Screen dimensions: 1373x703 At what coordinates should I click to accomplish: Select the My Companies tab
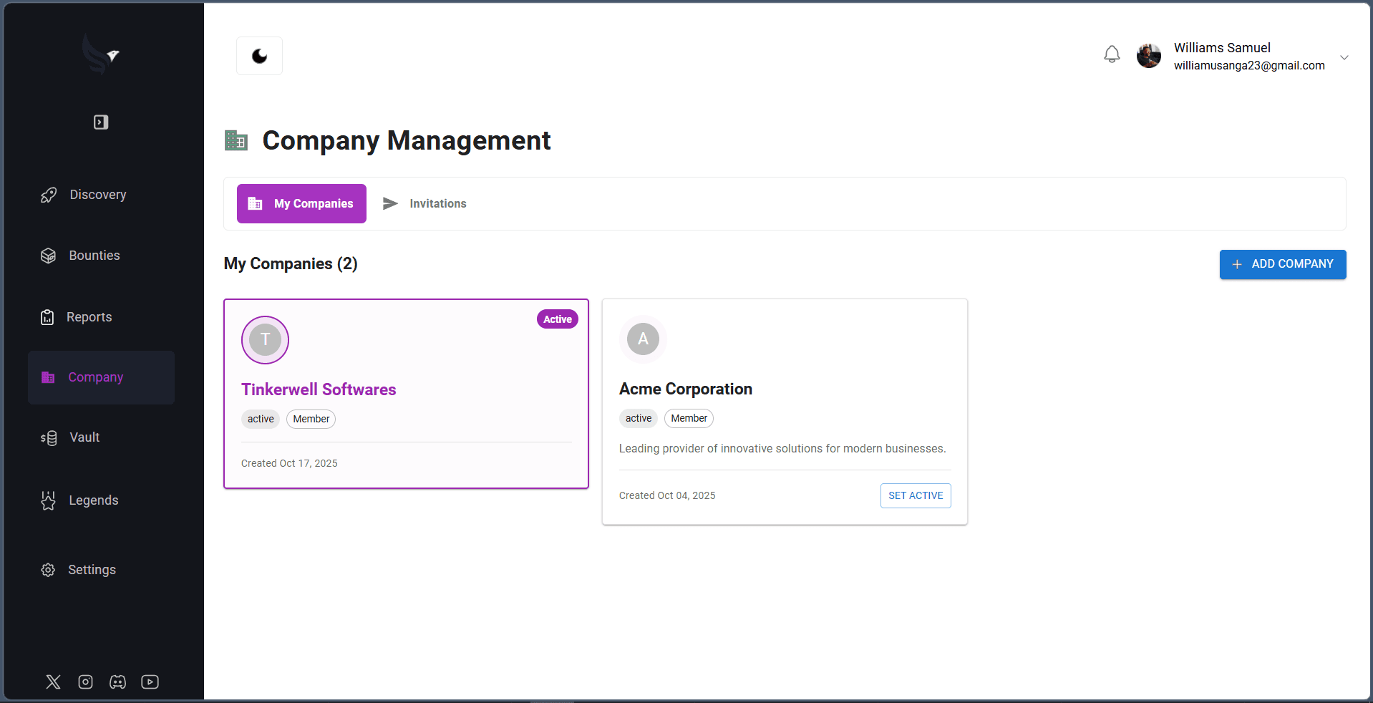click(x=301, y=204)
